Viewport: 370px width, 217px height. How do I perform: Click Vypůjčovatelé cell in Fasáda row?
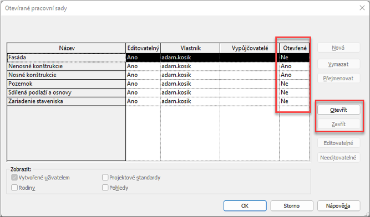tap(250, 58)
